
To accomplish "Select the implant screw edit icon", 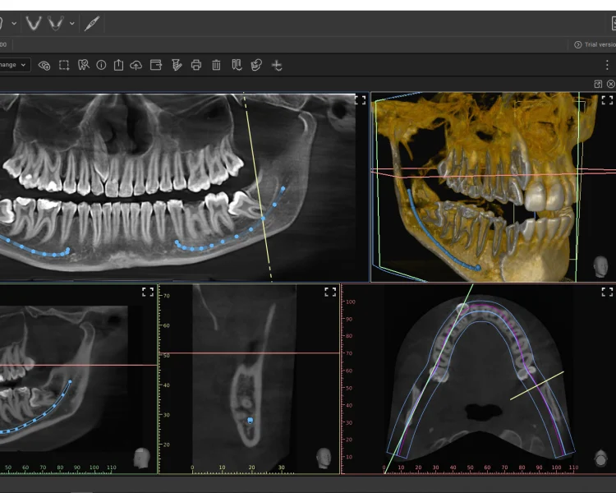I will point(177,65).
